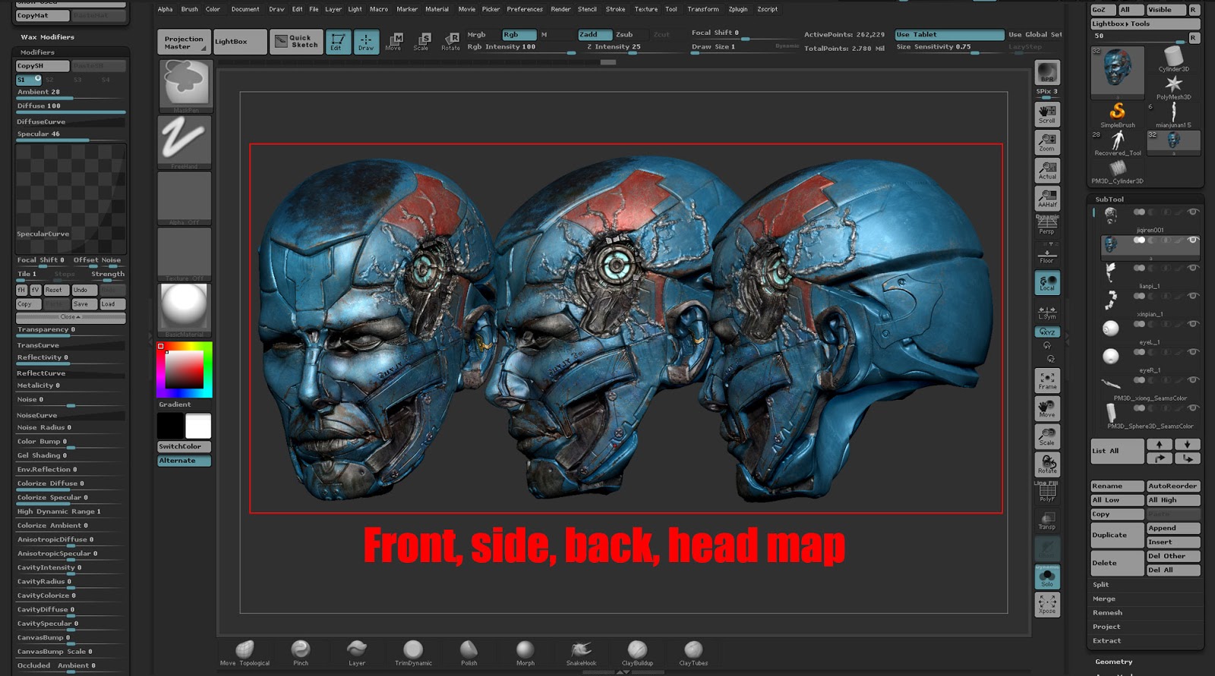Enable the Xpose icon
The width and height of the screenshot is (1215, 676).
point(1047,604)
